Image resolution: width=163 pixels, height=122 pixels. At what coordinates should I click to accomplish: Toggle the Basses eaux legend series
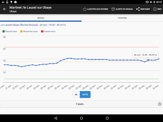pyautogui.click(x=10, y=31)
